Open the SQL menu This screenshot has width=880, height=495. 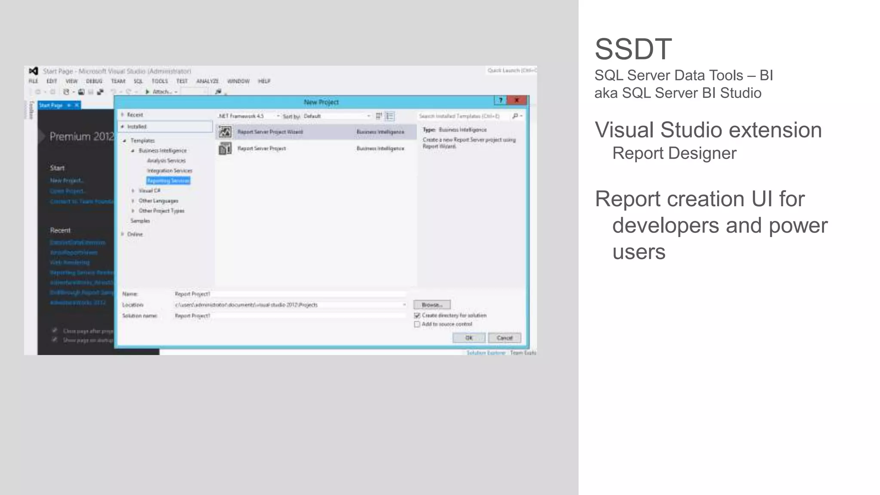coord(138,81)
